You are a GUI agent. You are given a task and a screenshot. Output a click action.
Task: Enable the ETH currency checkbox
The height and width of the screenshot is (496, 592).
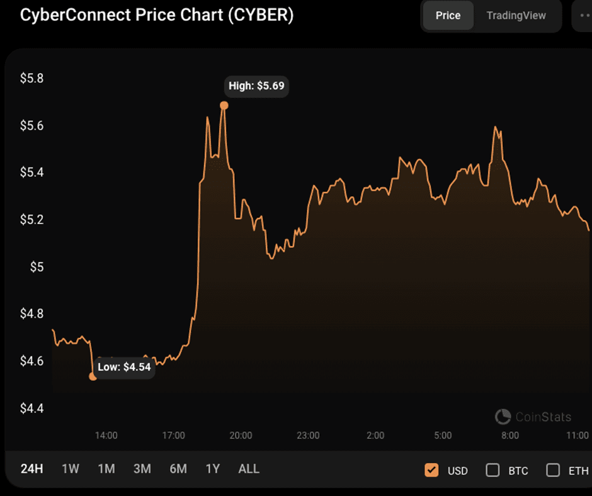553,470
